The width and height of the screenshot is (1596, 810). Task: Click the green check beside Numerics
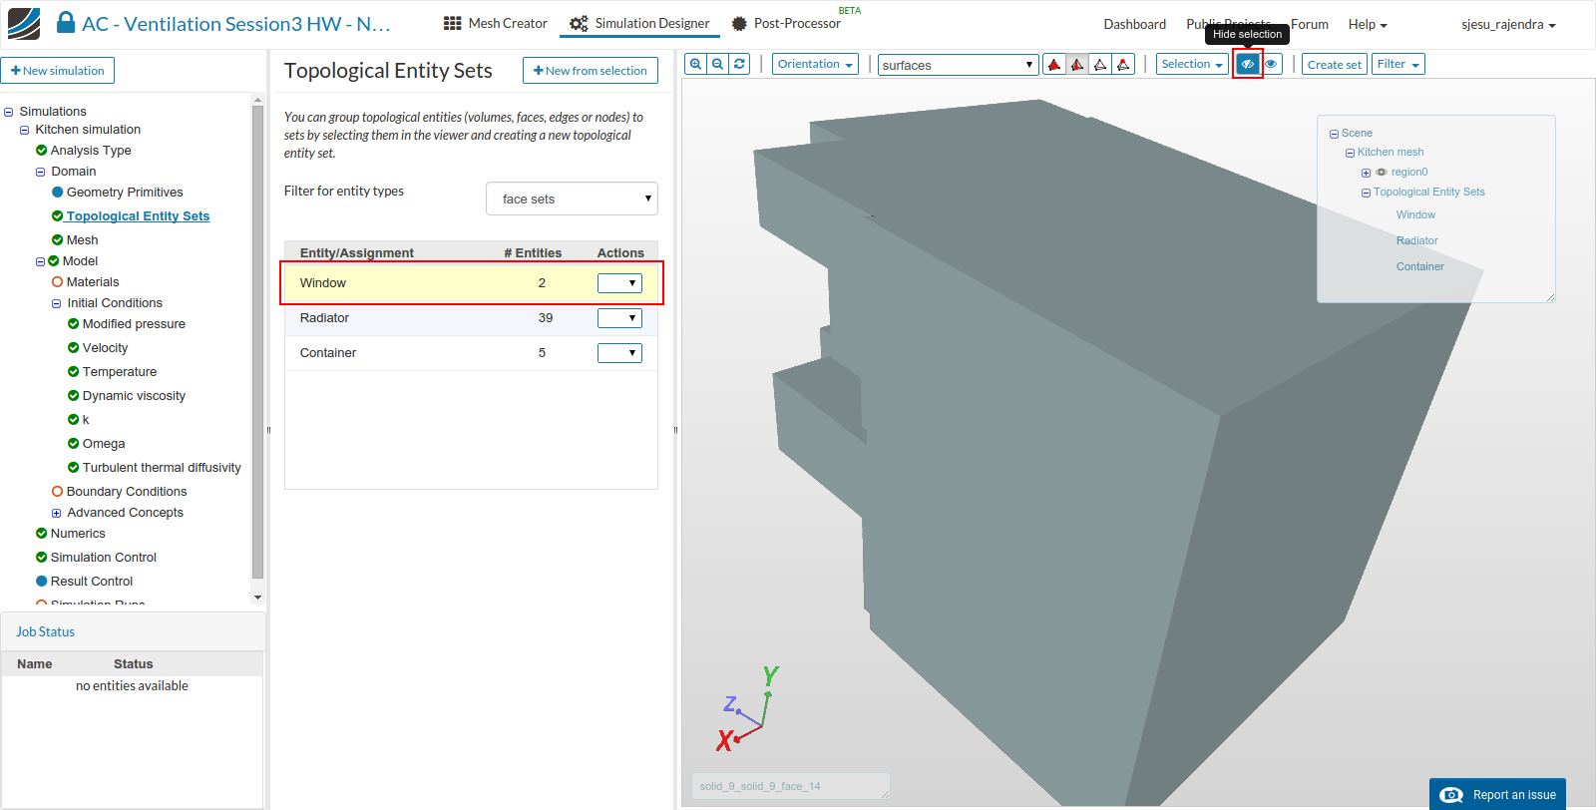point(41,534)
